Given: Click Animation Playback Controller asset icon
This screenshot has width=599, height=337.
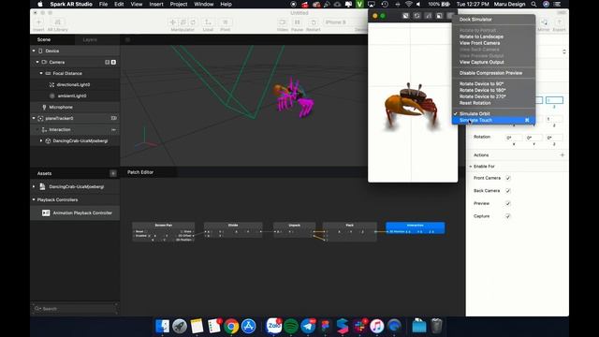Looking at the screenshot, I should coord(46,212).
